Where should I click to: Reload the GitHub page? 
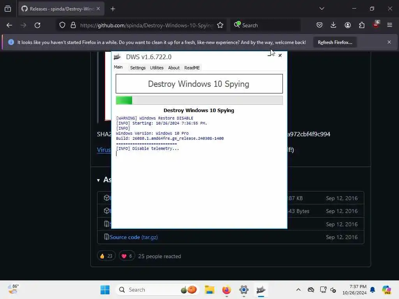click(x=37, y=25)
